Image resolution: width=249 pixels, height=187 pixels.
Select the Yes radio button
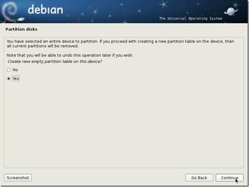coord(8,79)
